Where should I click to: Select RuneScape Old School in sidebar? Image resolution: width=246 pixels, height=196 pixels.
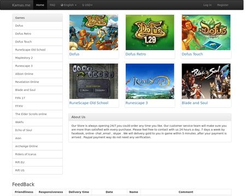37,50
